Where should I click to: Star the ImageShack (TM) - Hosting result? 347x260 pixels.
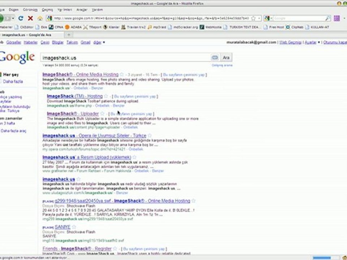click(x=106, y=96)
